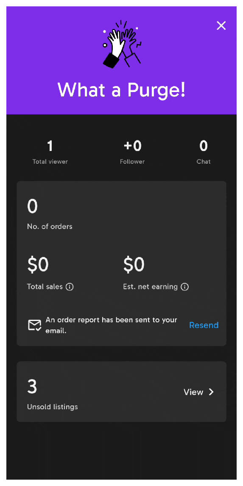Tap the No. of orders value
The height and width of the screenshot is (486, 243).
pos(32,207)
